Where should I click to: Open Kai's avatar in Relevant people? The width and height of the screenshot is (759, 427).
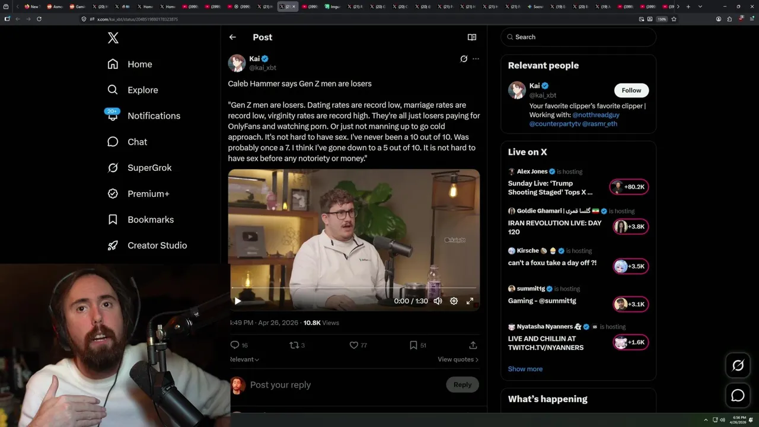[516, 90]
